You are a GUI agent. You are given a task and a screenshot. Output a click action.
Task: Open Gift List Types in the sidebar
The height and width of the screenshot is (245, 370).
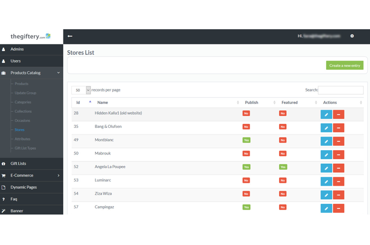pyautogui.click(x=25, y=148)
